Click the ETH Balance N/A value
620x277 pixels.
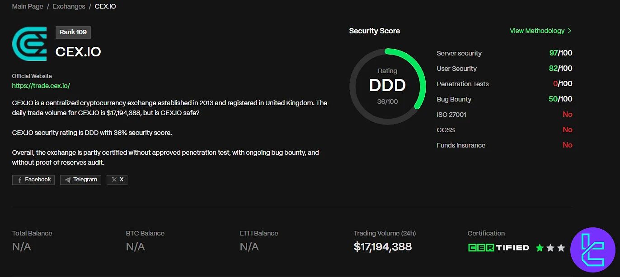(x=249, y=247)
